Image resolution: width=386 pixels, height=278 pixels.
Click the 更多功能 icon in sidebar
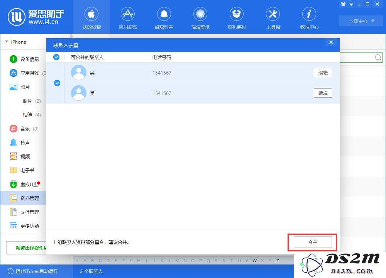click(13, 226)
